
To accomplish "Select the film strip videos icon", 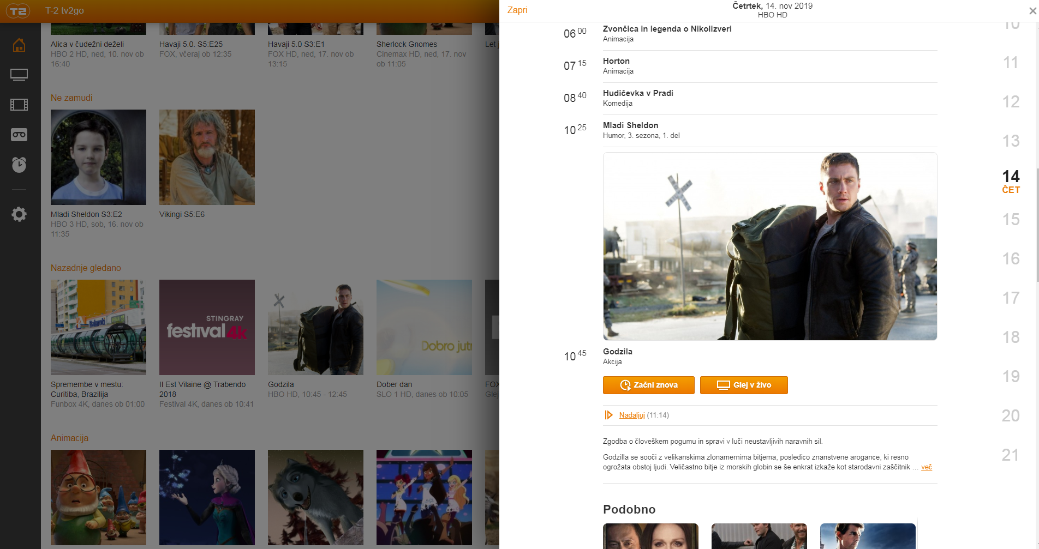I will 19,105.
